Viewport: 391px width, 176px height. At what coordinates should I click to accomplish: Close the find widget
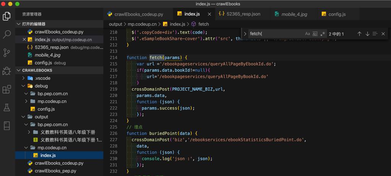coord(383,34)
